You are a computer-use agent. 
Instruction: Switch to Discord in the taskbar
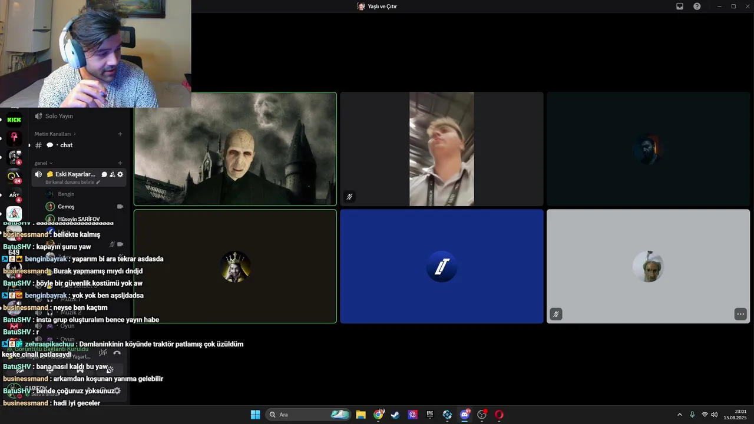point(465,415)
